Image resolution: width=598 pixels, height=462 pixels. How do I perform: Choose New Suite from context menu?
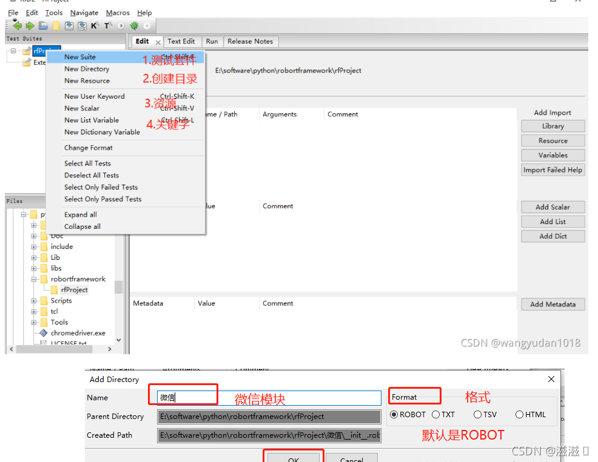(x=126, y=57)
